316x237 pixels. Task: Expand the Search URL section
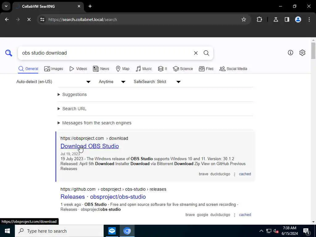(72, 109)
